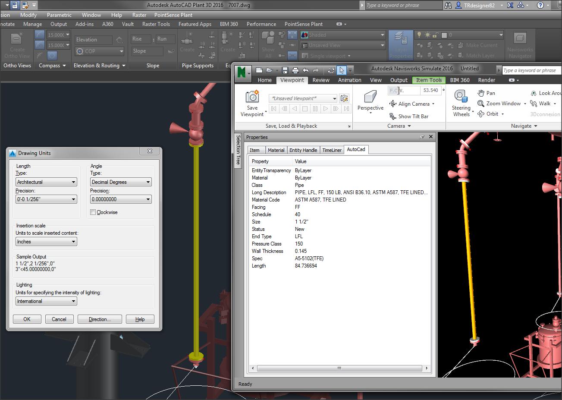This screenshot has width=562, height=400.
Task: Click the New file icon in Navisworks toolbar
Action: point(259,70)
